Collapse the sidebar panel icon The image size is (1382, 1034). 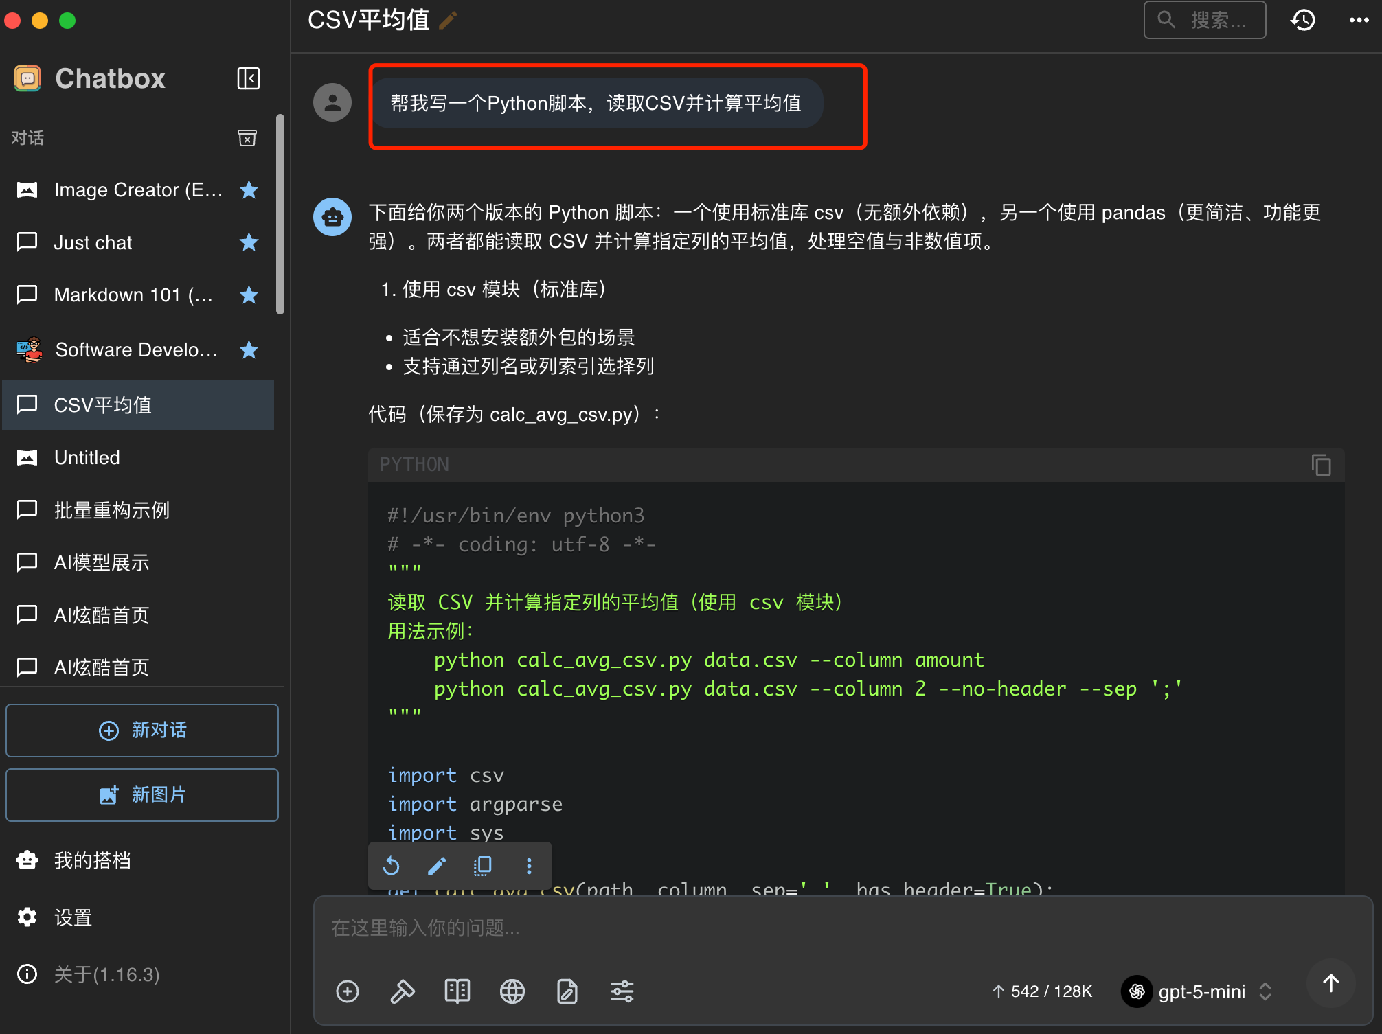click(248, 78)
